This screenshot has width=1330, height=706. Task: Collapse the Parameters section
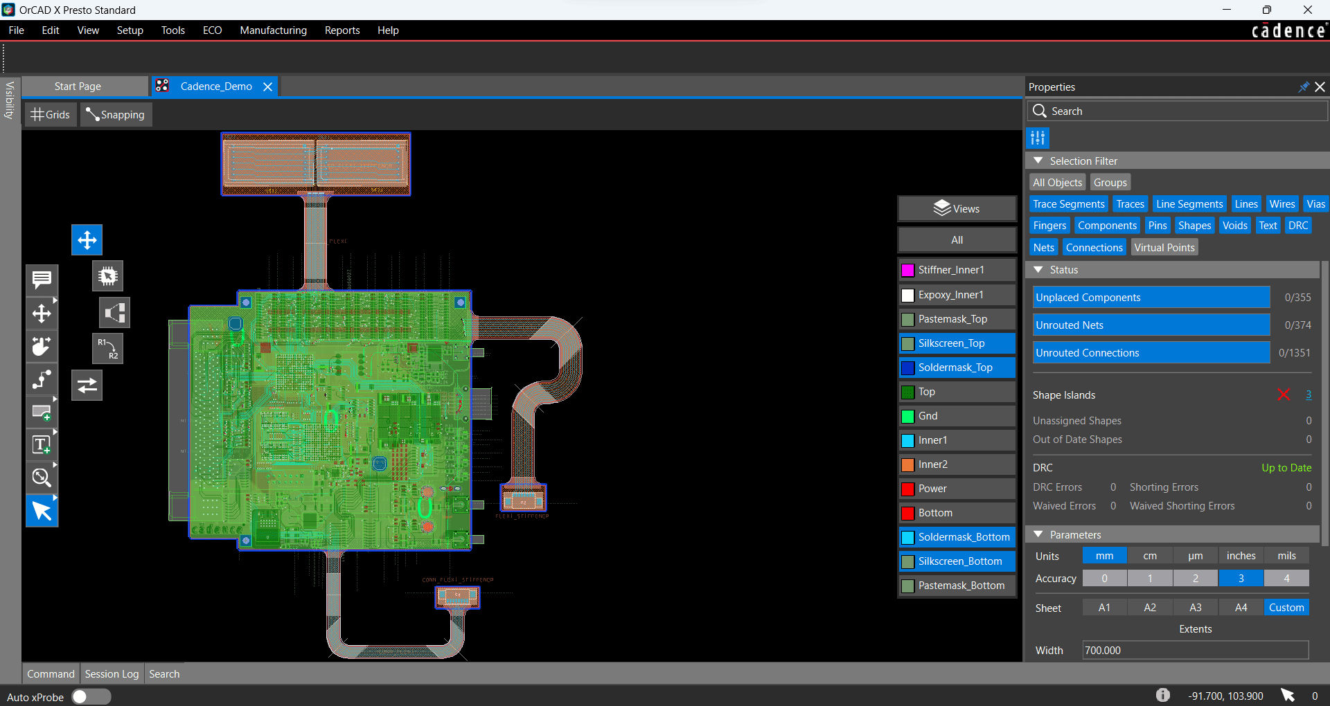point(1038,535)
